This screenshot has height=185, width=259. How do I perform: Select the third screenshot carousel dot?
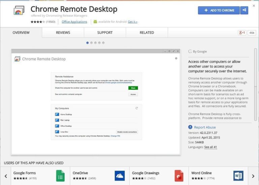point(95,43)
